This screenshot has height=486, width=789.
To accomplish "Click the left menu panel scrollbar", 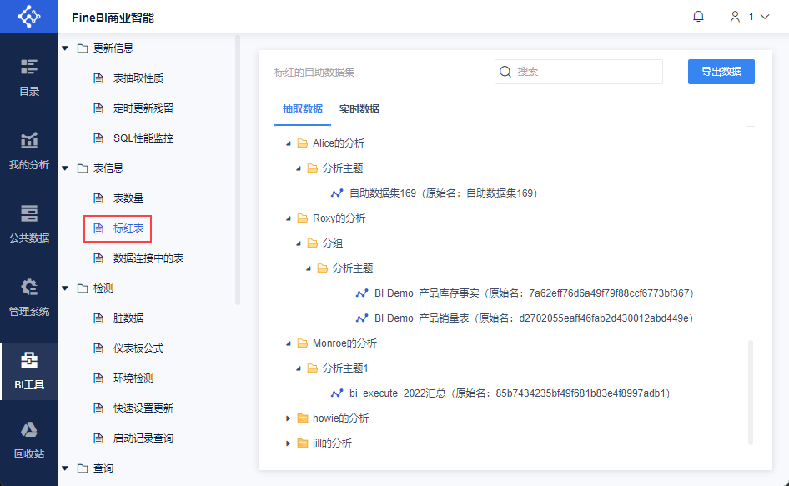I will click(x=238, y=170).
